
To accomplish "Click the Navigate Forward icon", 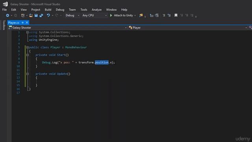I will (x=16, y=15).
